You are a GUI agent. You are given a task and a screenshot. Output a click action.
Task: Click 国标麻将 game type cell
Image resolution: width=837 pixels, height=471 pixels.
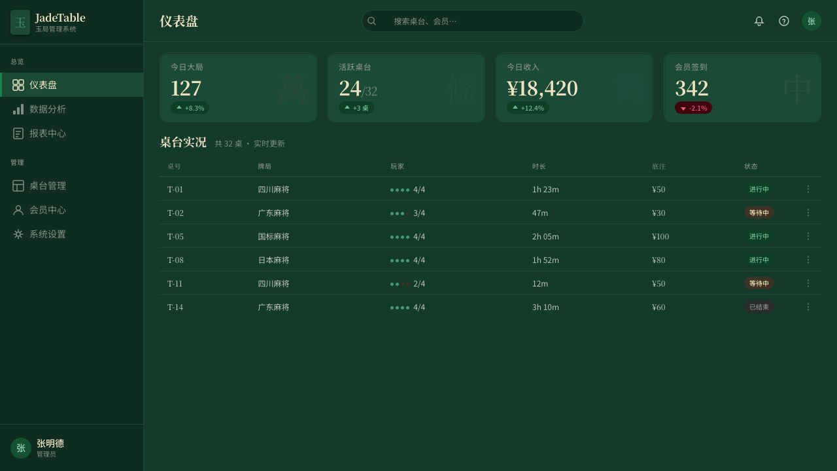273,236
